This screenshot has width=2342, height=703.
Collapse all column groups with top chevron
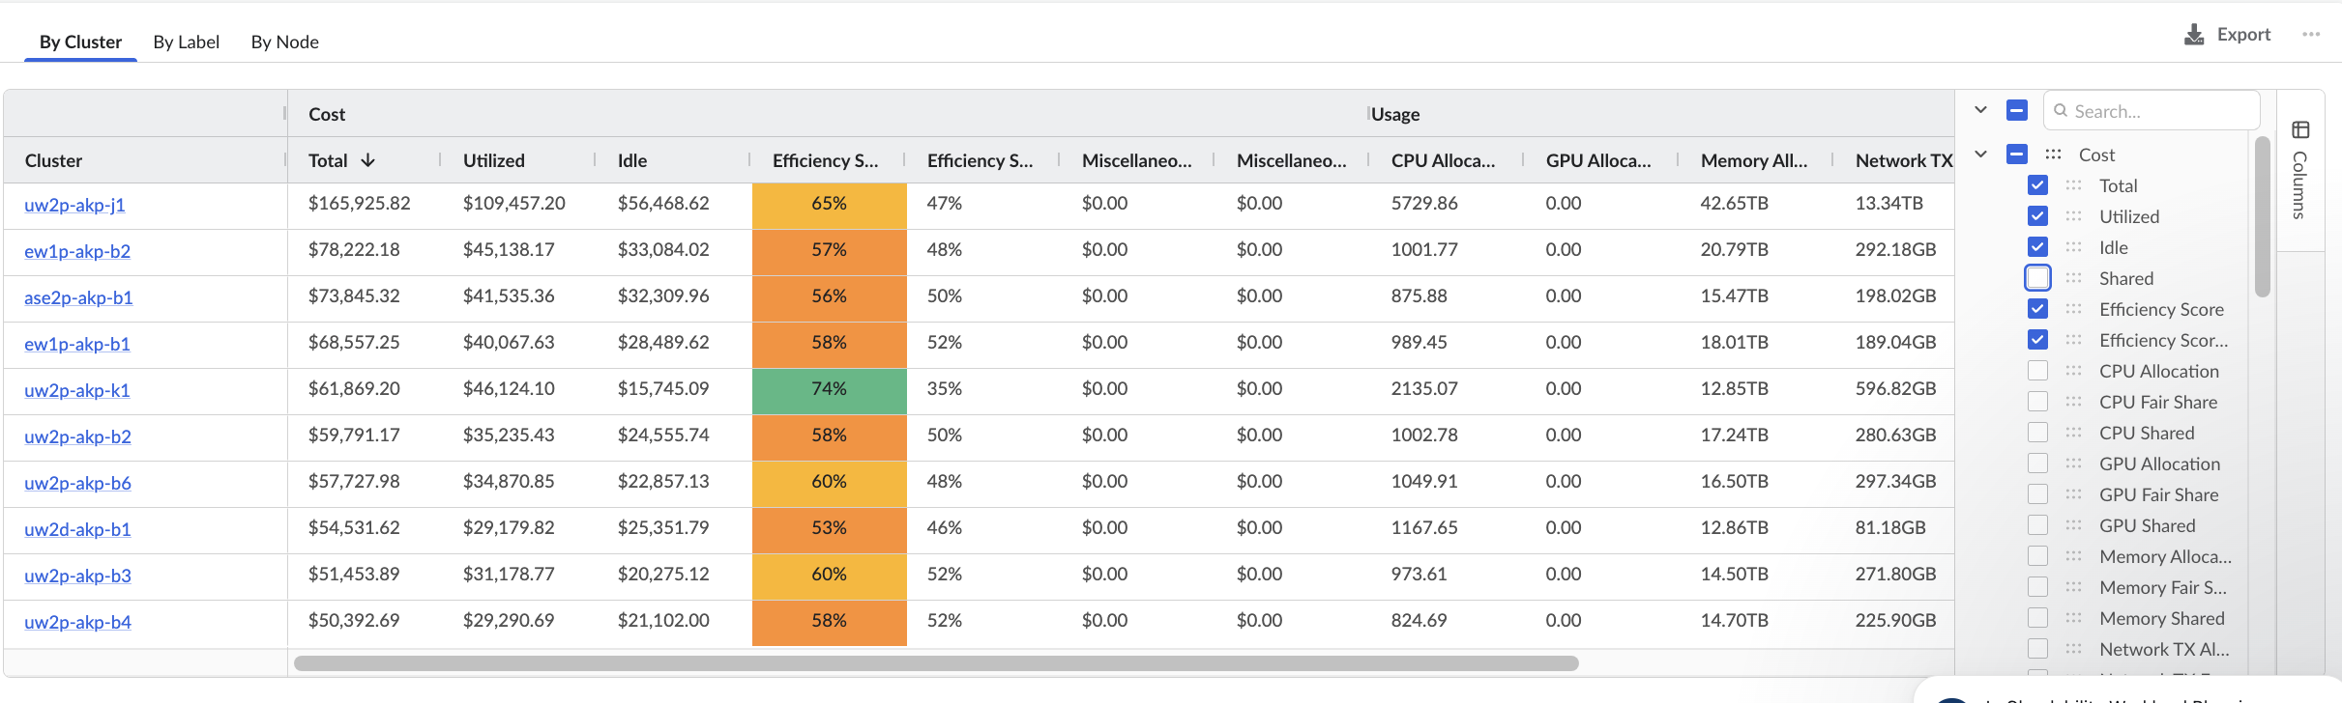(1980, 110)
